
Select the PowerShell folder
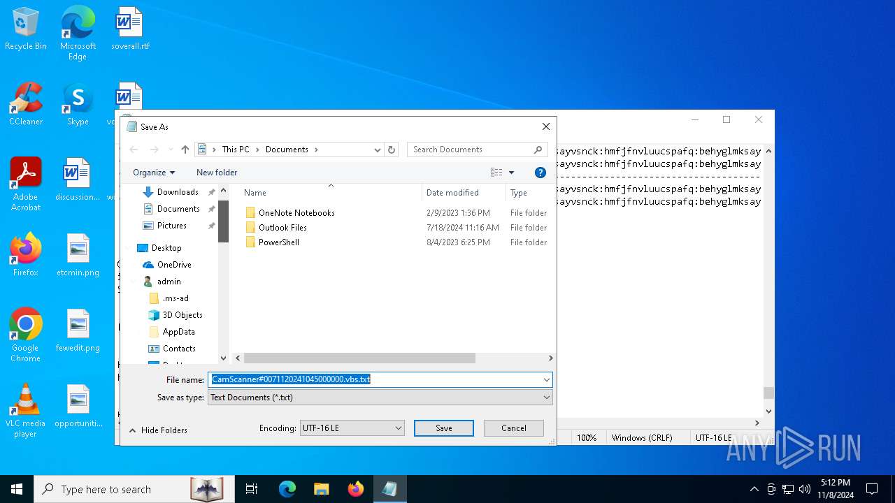tap(278, 242)
